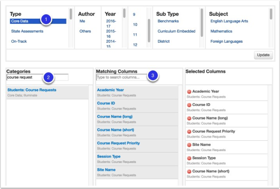Choose On-Track type filter
This screenshot has width=280, height=189.
[19, 41]
